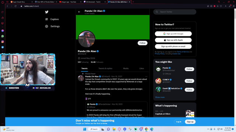Follow Panda | Dr Alan profile

142,43
